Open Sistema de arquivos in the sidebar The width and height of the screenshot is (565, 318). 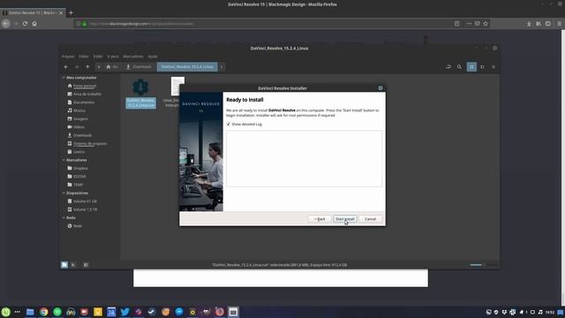point(90,143)
